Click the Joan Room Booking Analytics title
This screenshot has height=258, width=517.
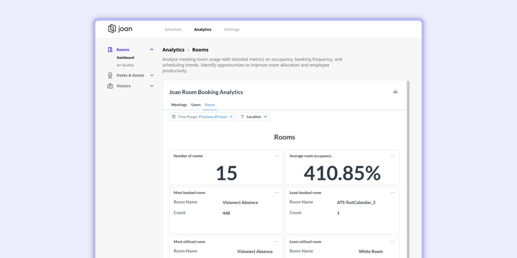pyautogui.click(x=206, y=92)
